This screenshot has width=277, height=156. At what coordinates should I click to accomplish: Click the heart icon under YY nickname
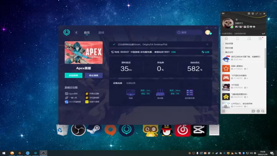click(251, 27)
